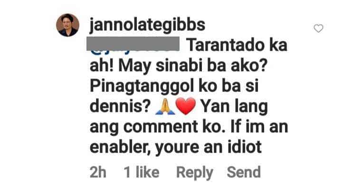Send the comment using the Send button
The width and height of the screenshot is (342, 193).
(x=244, y=172)
